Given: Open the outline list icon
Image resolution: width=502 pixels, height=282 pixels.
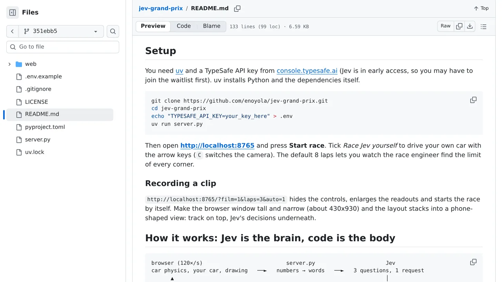Looking at the screenshot, I should point(484,27).
